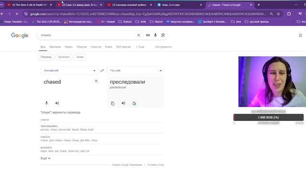Viewport: 306px width, 172px height.
Task: Click the streamer webcam overlay
Action: 272,82
